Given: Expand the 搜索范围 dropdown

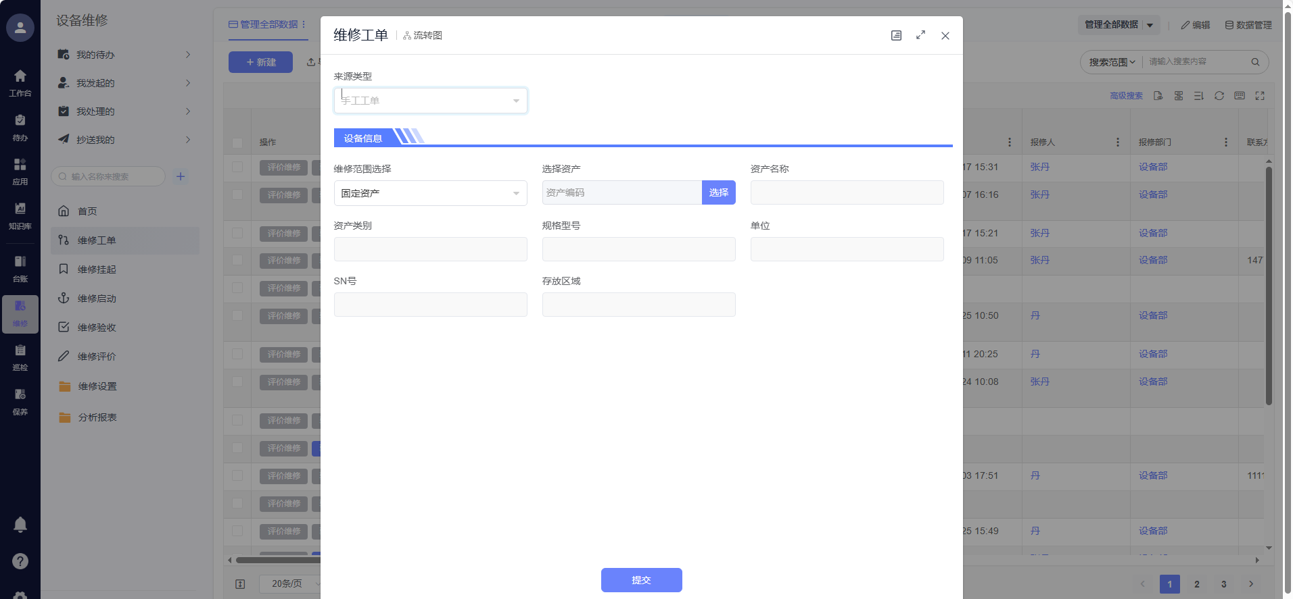Looking at the screenshot, I should pos(1111,62).
